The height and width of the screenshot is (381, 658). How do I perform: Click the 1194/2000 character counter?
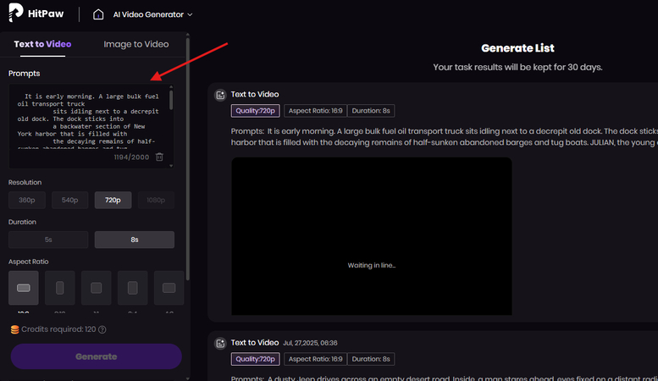click(x=131, y=157)
